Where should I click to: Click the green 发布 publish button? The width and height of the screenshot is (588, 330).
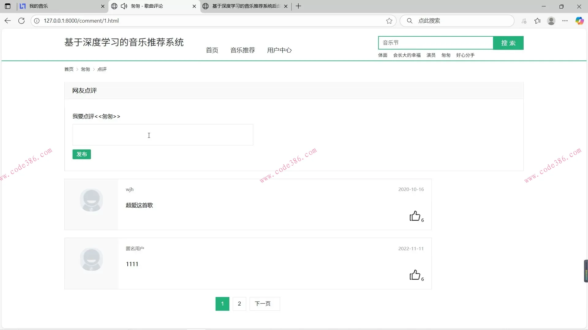click(81, 154)
